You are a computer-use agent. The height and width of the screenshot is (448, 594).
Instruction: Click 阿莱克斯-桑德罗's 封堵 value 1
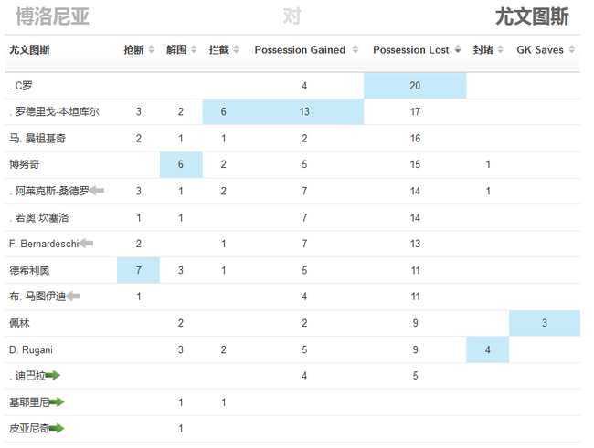pyautogui.click(x=488, y=191)
